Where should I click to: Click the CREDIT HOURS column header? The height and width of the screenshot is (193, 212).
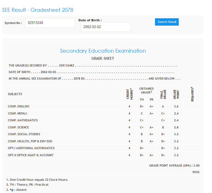coord(129,94)
